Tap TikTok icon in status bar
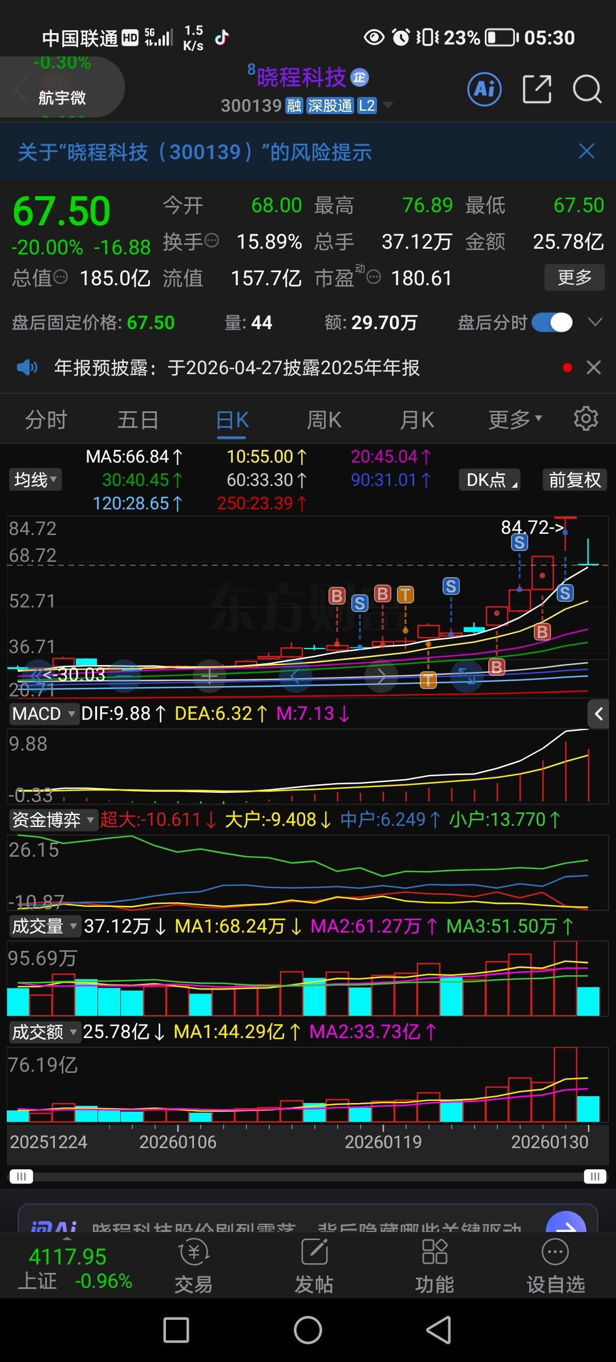This screenshot has height=1362, width=616. (x=221, y=38)
